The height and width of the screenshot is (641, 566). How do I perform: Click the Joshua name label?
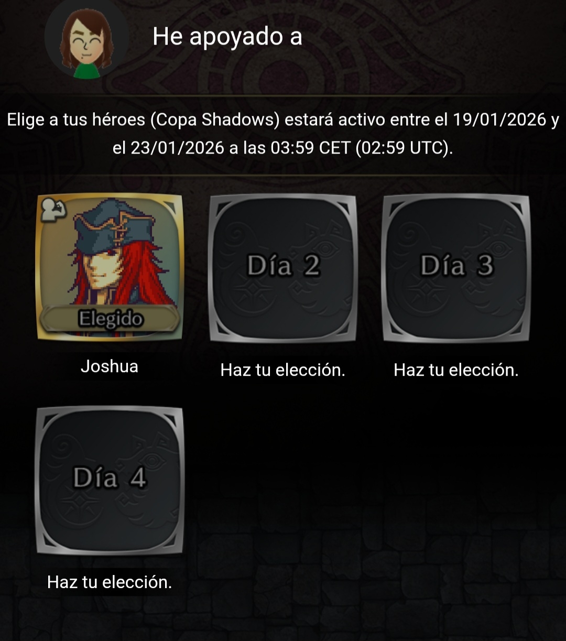(110, 366)
